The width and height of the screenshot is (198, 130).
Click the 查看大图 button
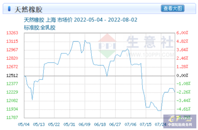(x=173, y=9)
